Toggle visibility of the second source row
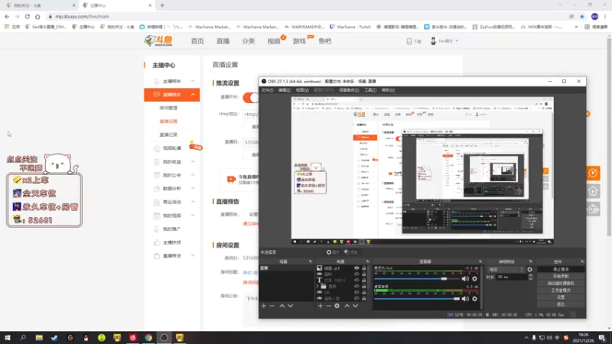Viewport: 612px width, 344px height. click(x=356, y=274)
